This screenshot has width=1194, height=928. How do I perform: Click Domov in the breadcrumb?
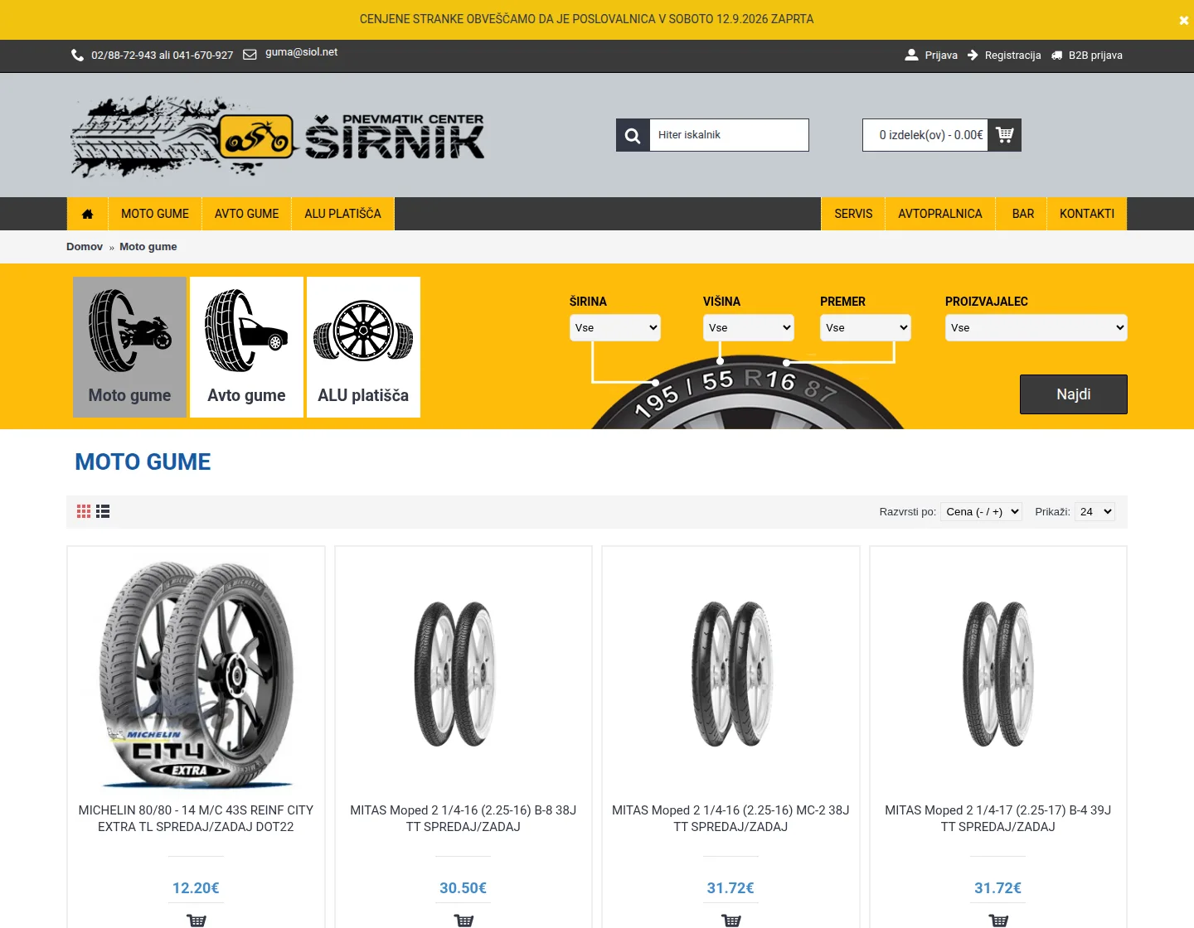click(85, 247)
